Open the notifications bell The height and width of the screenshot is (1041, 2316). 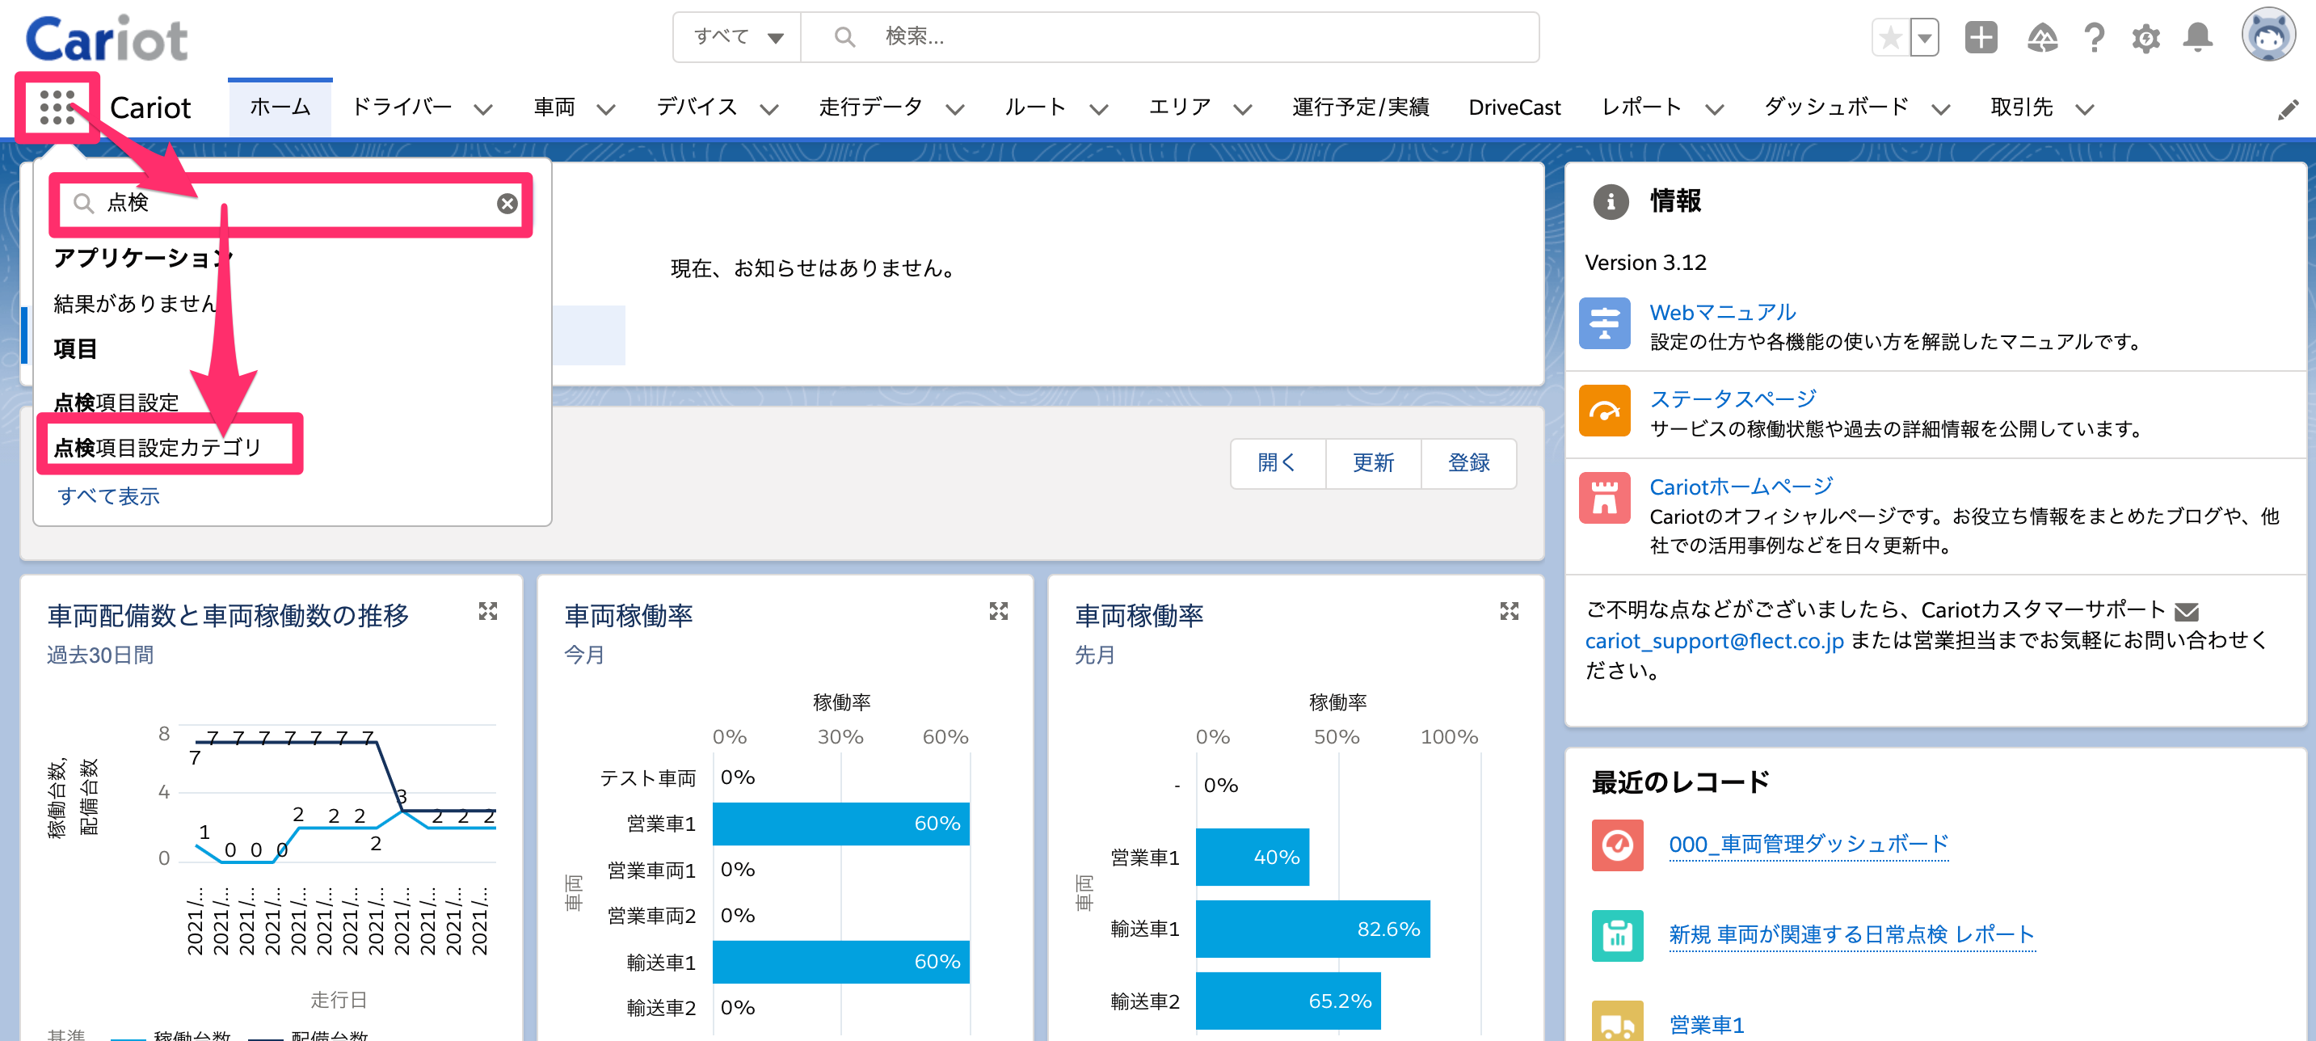pyautogui.click(x=2198, y=38)
